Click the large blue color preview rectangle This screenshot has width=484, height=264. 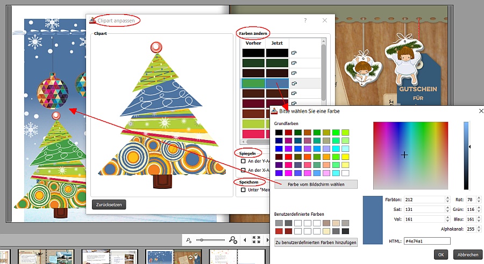coord(373,220)
